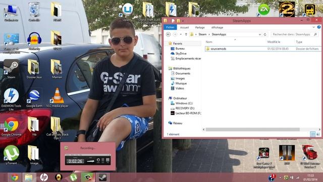
Task: Select the uTorrent desktop icon
Action: click(x=11, y=155)
